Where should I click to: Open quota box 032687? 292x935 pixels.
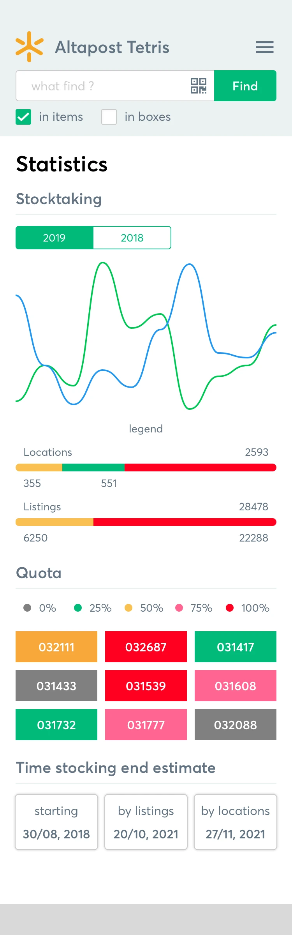point(146,647)
